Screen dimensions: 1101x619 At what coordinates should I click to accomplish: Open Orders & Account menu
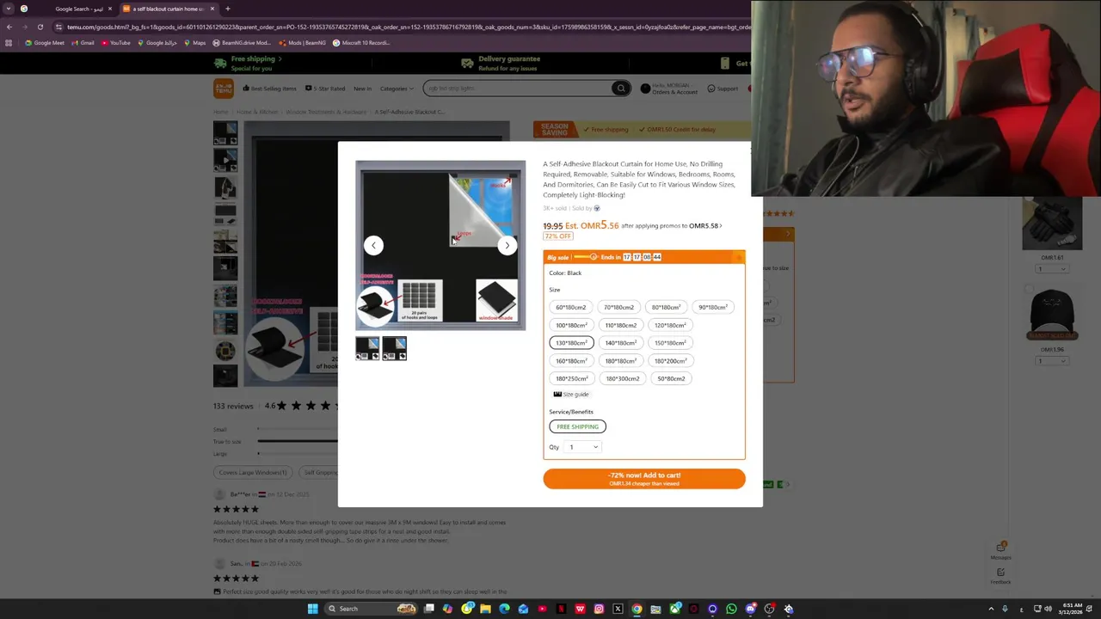pyautogui.click(x=668, y=89)
